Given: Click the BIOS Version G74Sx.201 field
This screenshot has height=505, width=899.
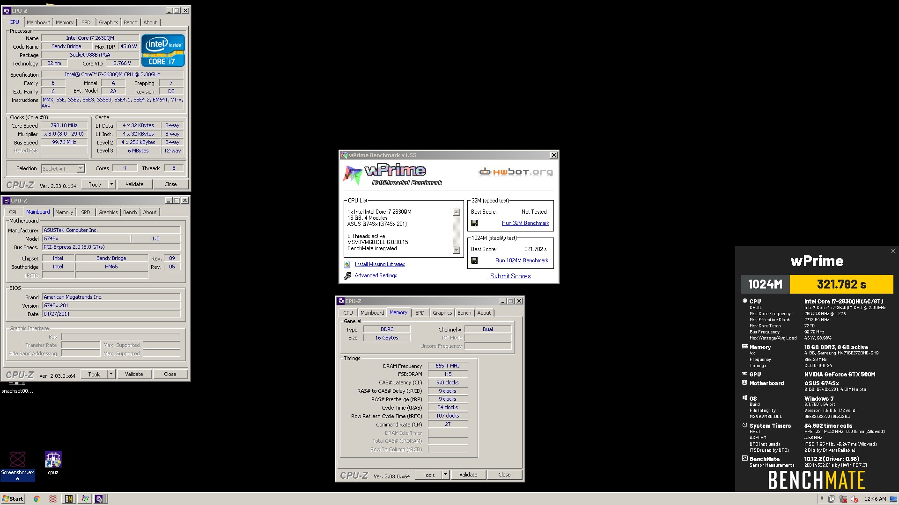Looking at the screenshot, I should pyautogui.click(x=111, y=306).
